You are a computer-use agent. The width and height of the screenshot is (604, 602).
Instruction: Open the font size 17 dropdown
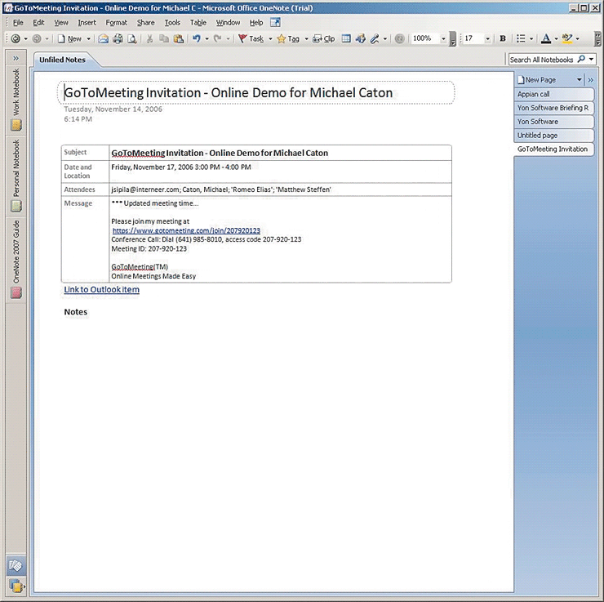(x=487, y=38)
